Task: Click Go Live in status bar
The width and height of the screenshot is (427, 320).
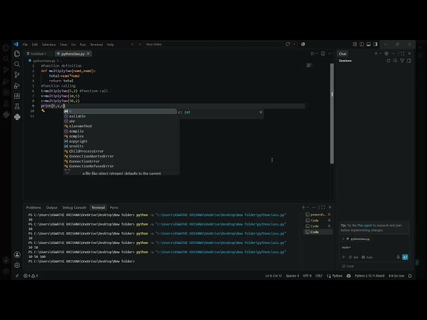Action: click(x=396, y=275)
